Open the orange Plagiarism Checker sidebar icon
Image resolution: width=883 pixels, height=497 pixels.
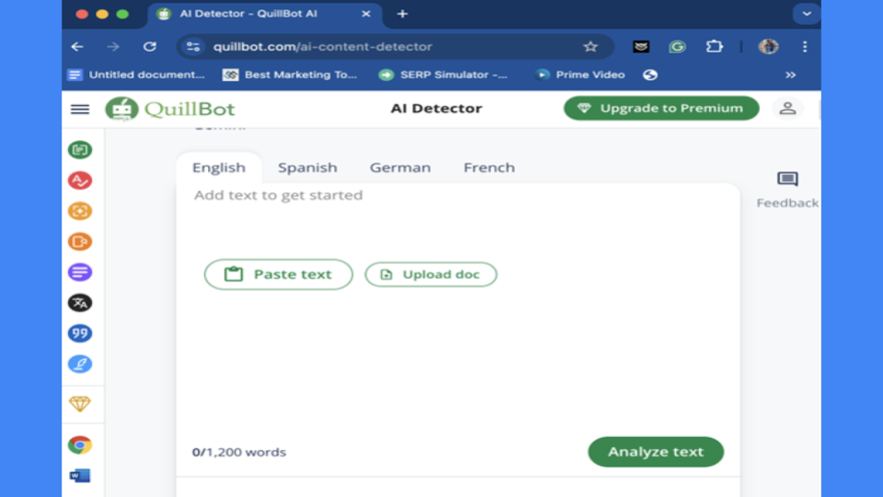coord(80,242)
